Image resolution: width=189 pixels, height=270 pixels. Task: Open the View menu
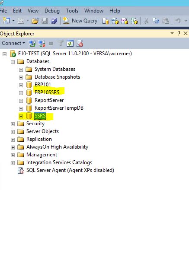(33, 11)
